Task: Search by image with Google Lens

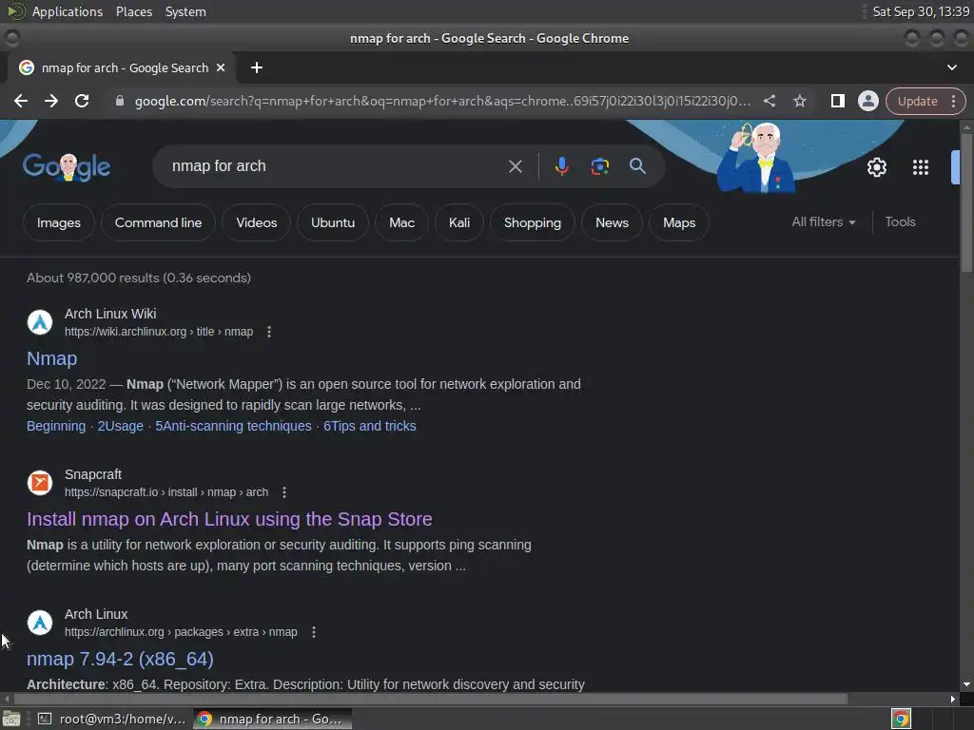Action: (599, 166)
